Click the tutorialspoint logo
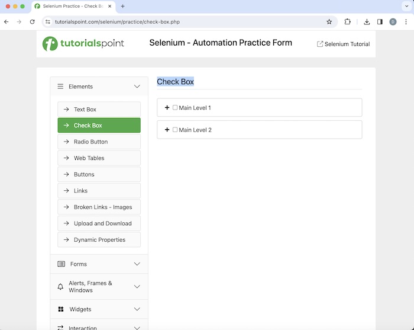 click(83, 44)
